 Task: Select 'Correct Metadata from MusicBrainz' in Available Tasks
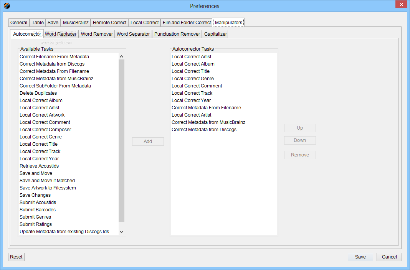coord(69,79)
